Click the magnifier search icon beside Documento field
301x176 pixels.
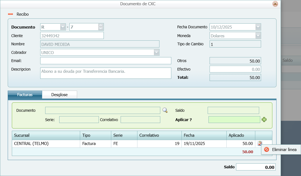click(165, 110)
